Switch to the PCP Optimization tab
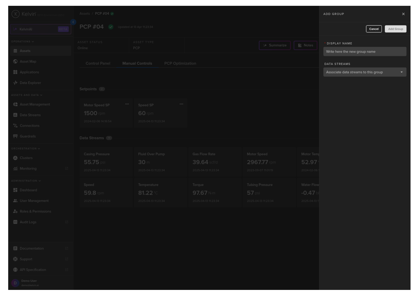419x296 pixels. (x=180, y=63)
